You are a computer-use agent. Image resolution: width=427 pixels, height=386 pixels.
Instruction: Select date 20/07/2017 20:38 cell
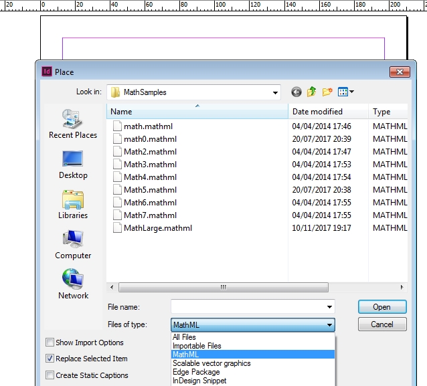coord(322,190)
